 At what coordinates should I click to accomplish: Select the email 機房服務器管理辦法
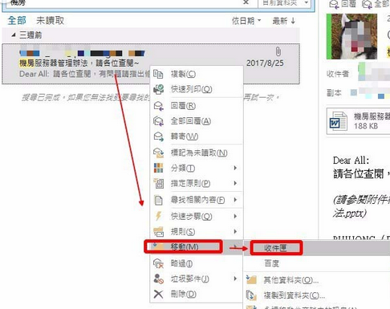(x=151, y=64)
